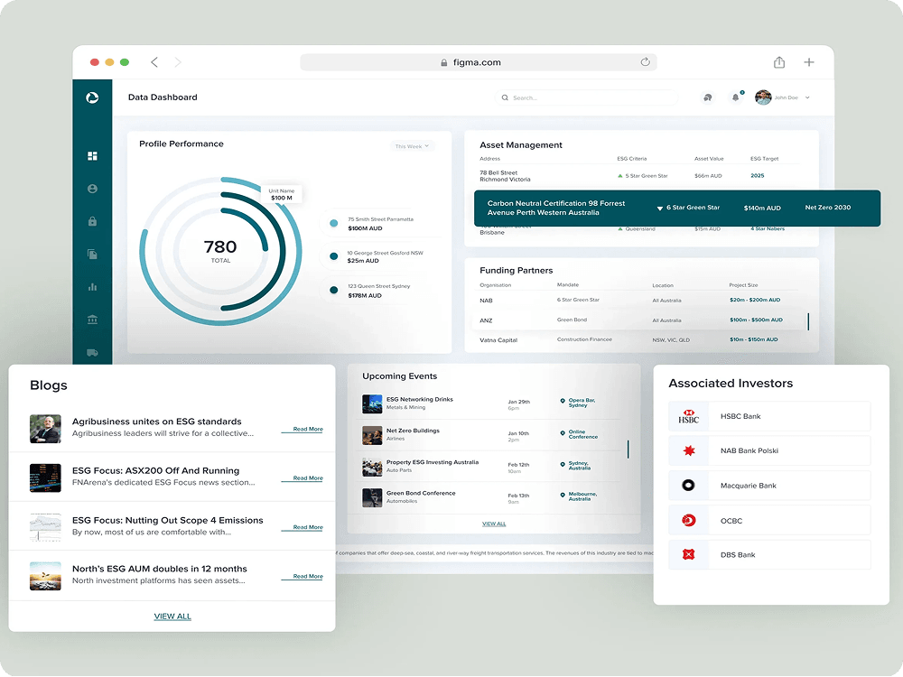Click VIEW ALL under Blogs
Viewport: 903px width, 677px height.
[x=172, y=617]
